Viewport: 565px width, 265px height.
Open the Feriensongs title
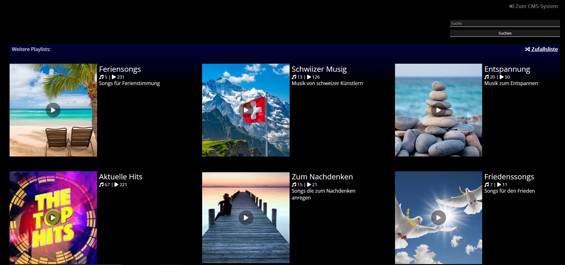click(x=120, y=69)
